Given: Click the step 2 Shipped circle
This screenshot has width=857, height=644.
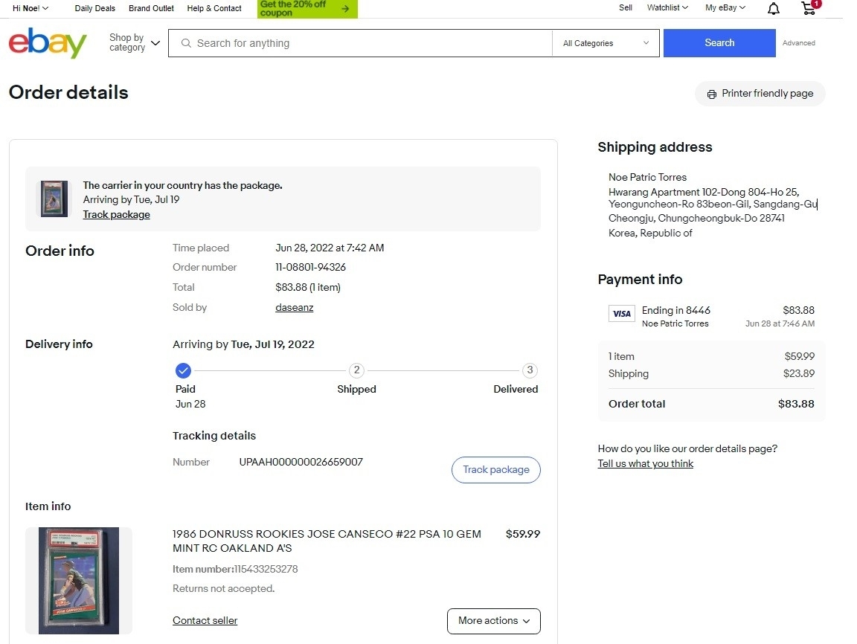Looking at the screenshot, I should pyautogui.click(x=357, y=370).
